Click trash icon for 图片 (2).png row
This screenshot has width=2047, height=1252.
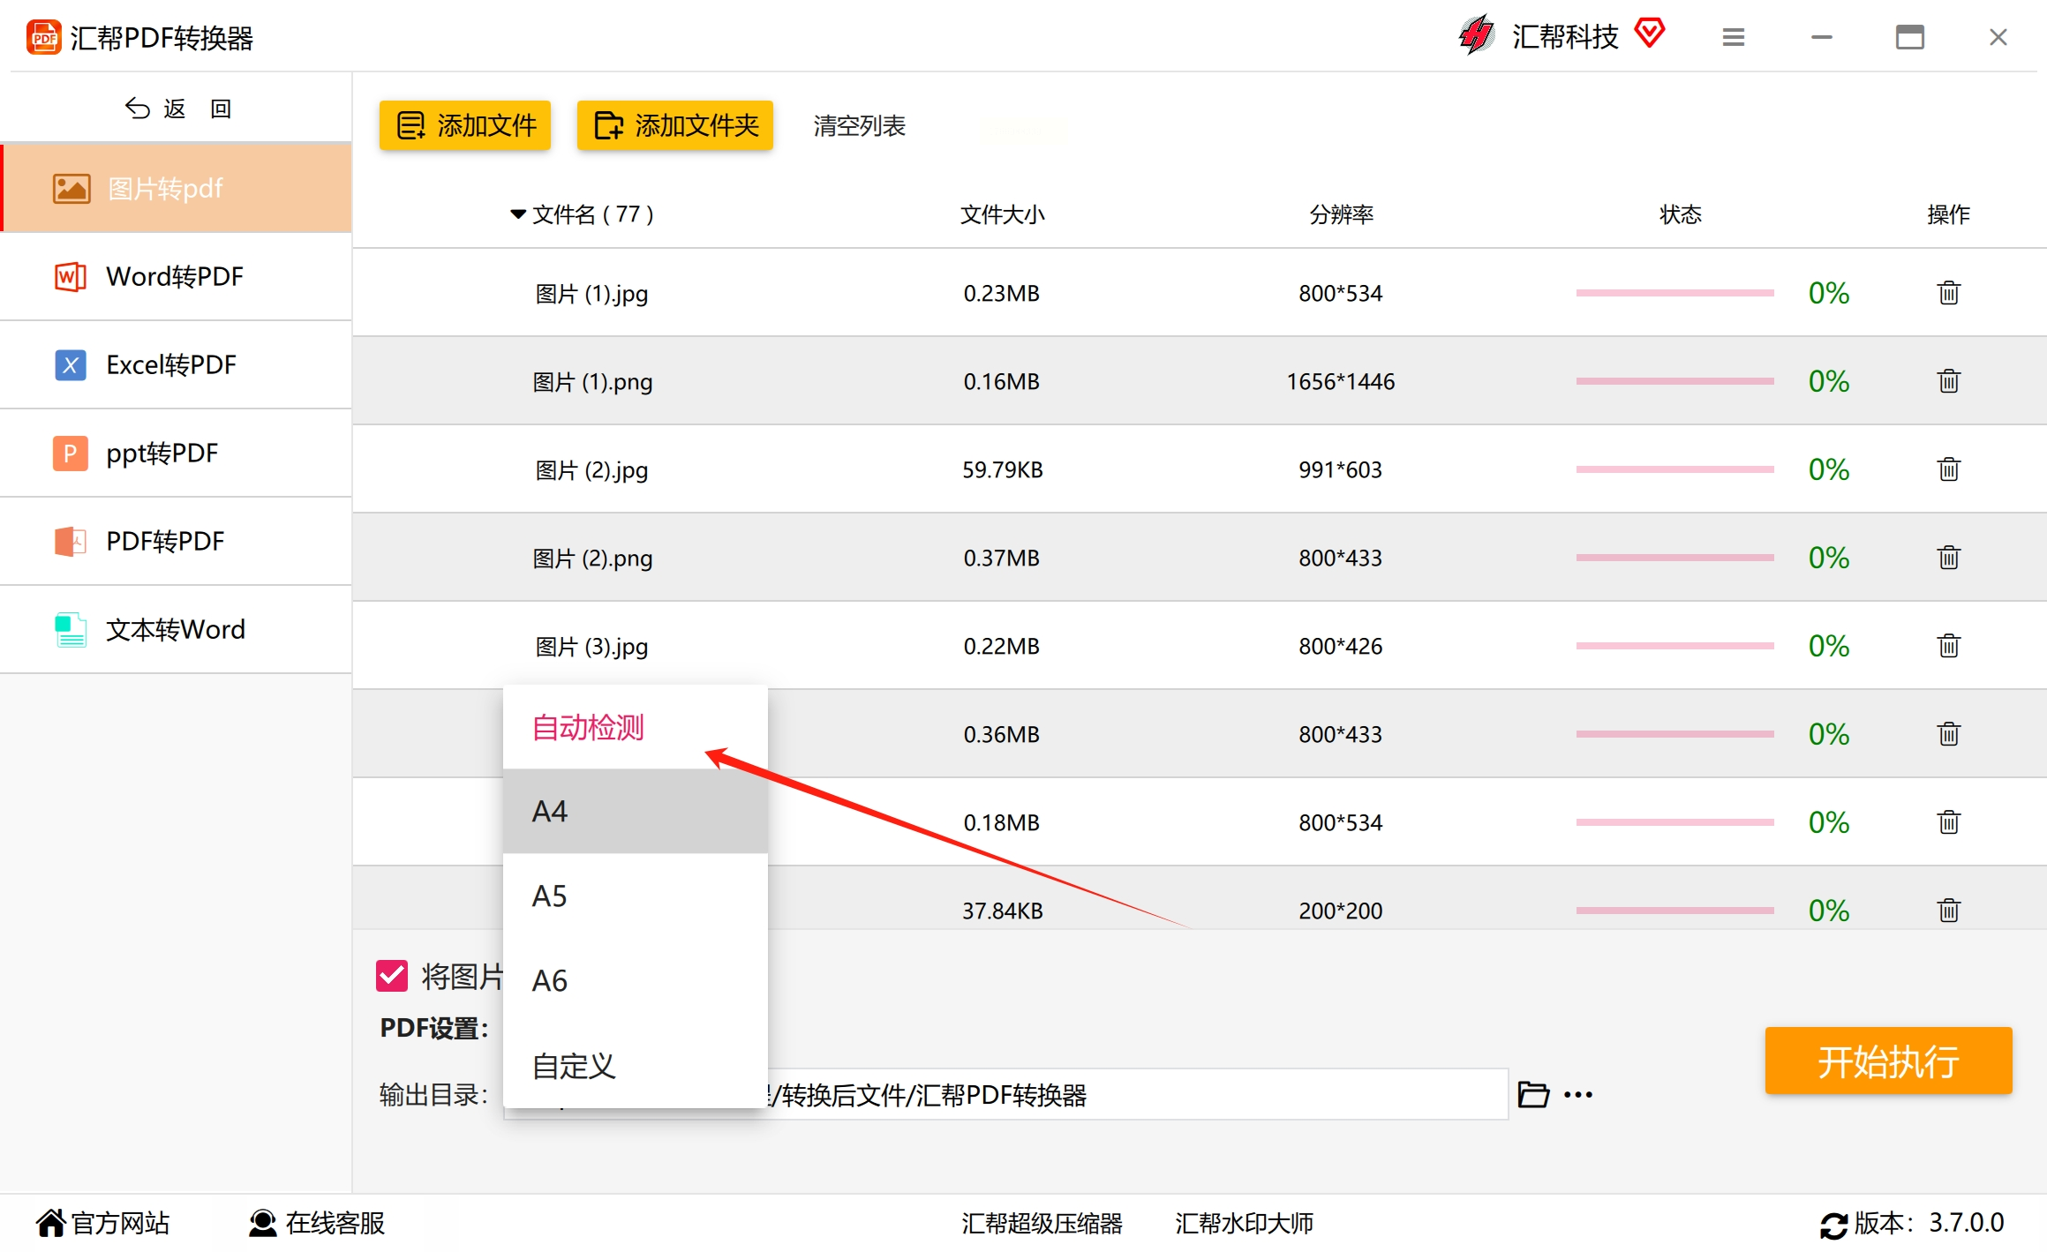point(1948,557)
